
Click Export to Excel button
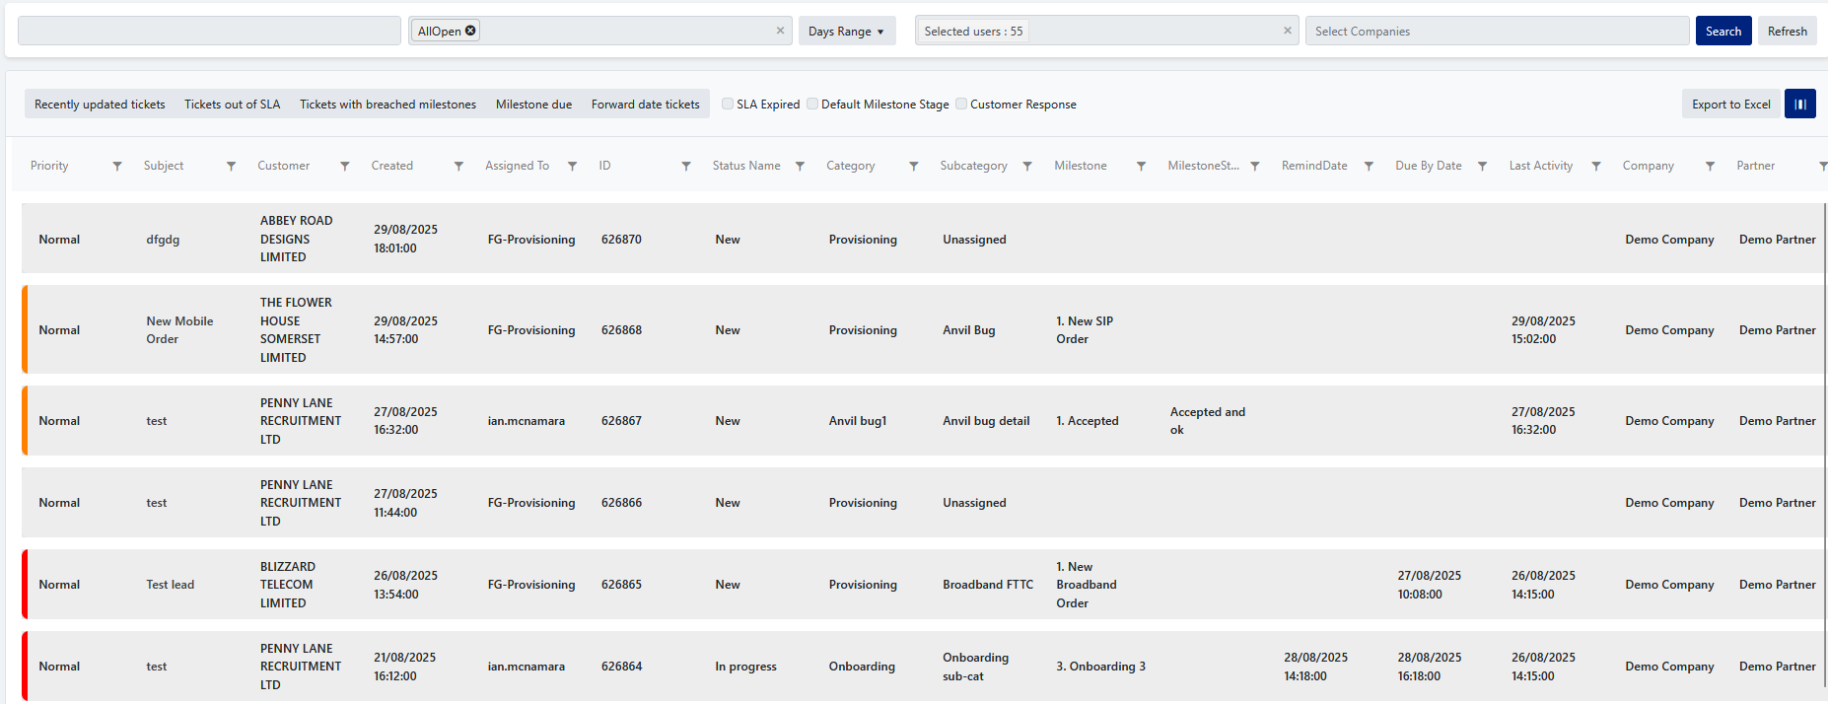[1730, 105]
